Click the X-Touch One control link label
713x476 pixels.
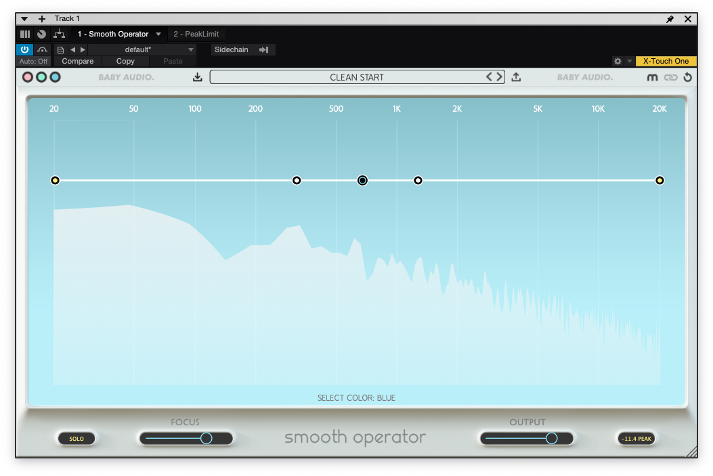666,61
